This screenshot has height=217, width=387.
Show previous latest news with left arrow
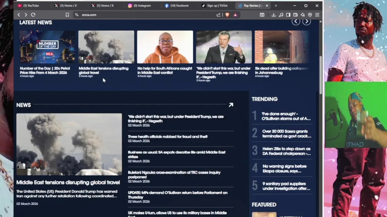(x=296, y=21)
